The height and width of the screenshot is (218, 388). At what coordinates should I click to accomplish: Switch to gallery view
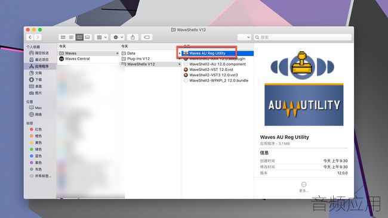(x=87, y=38)
